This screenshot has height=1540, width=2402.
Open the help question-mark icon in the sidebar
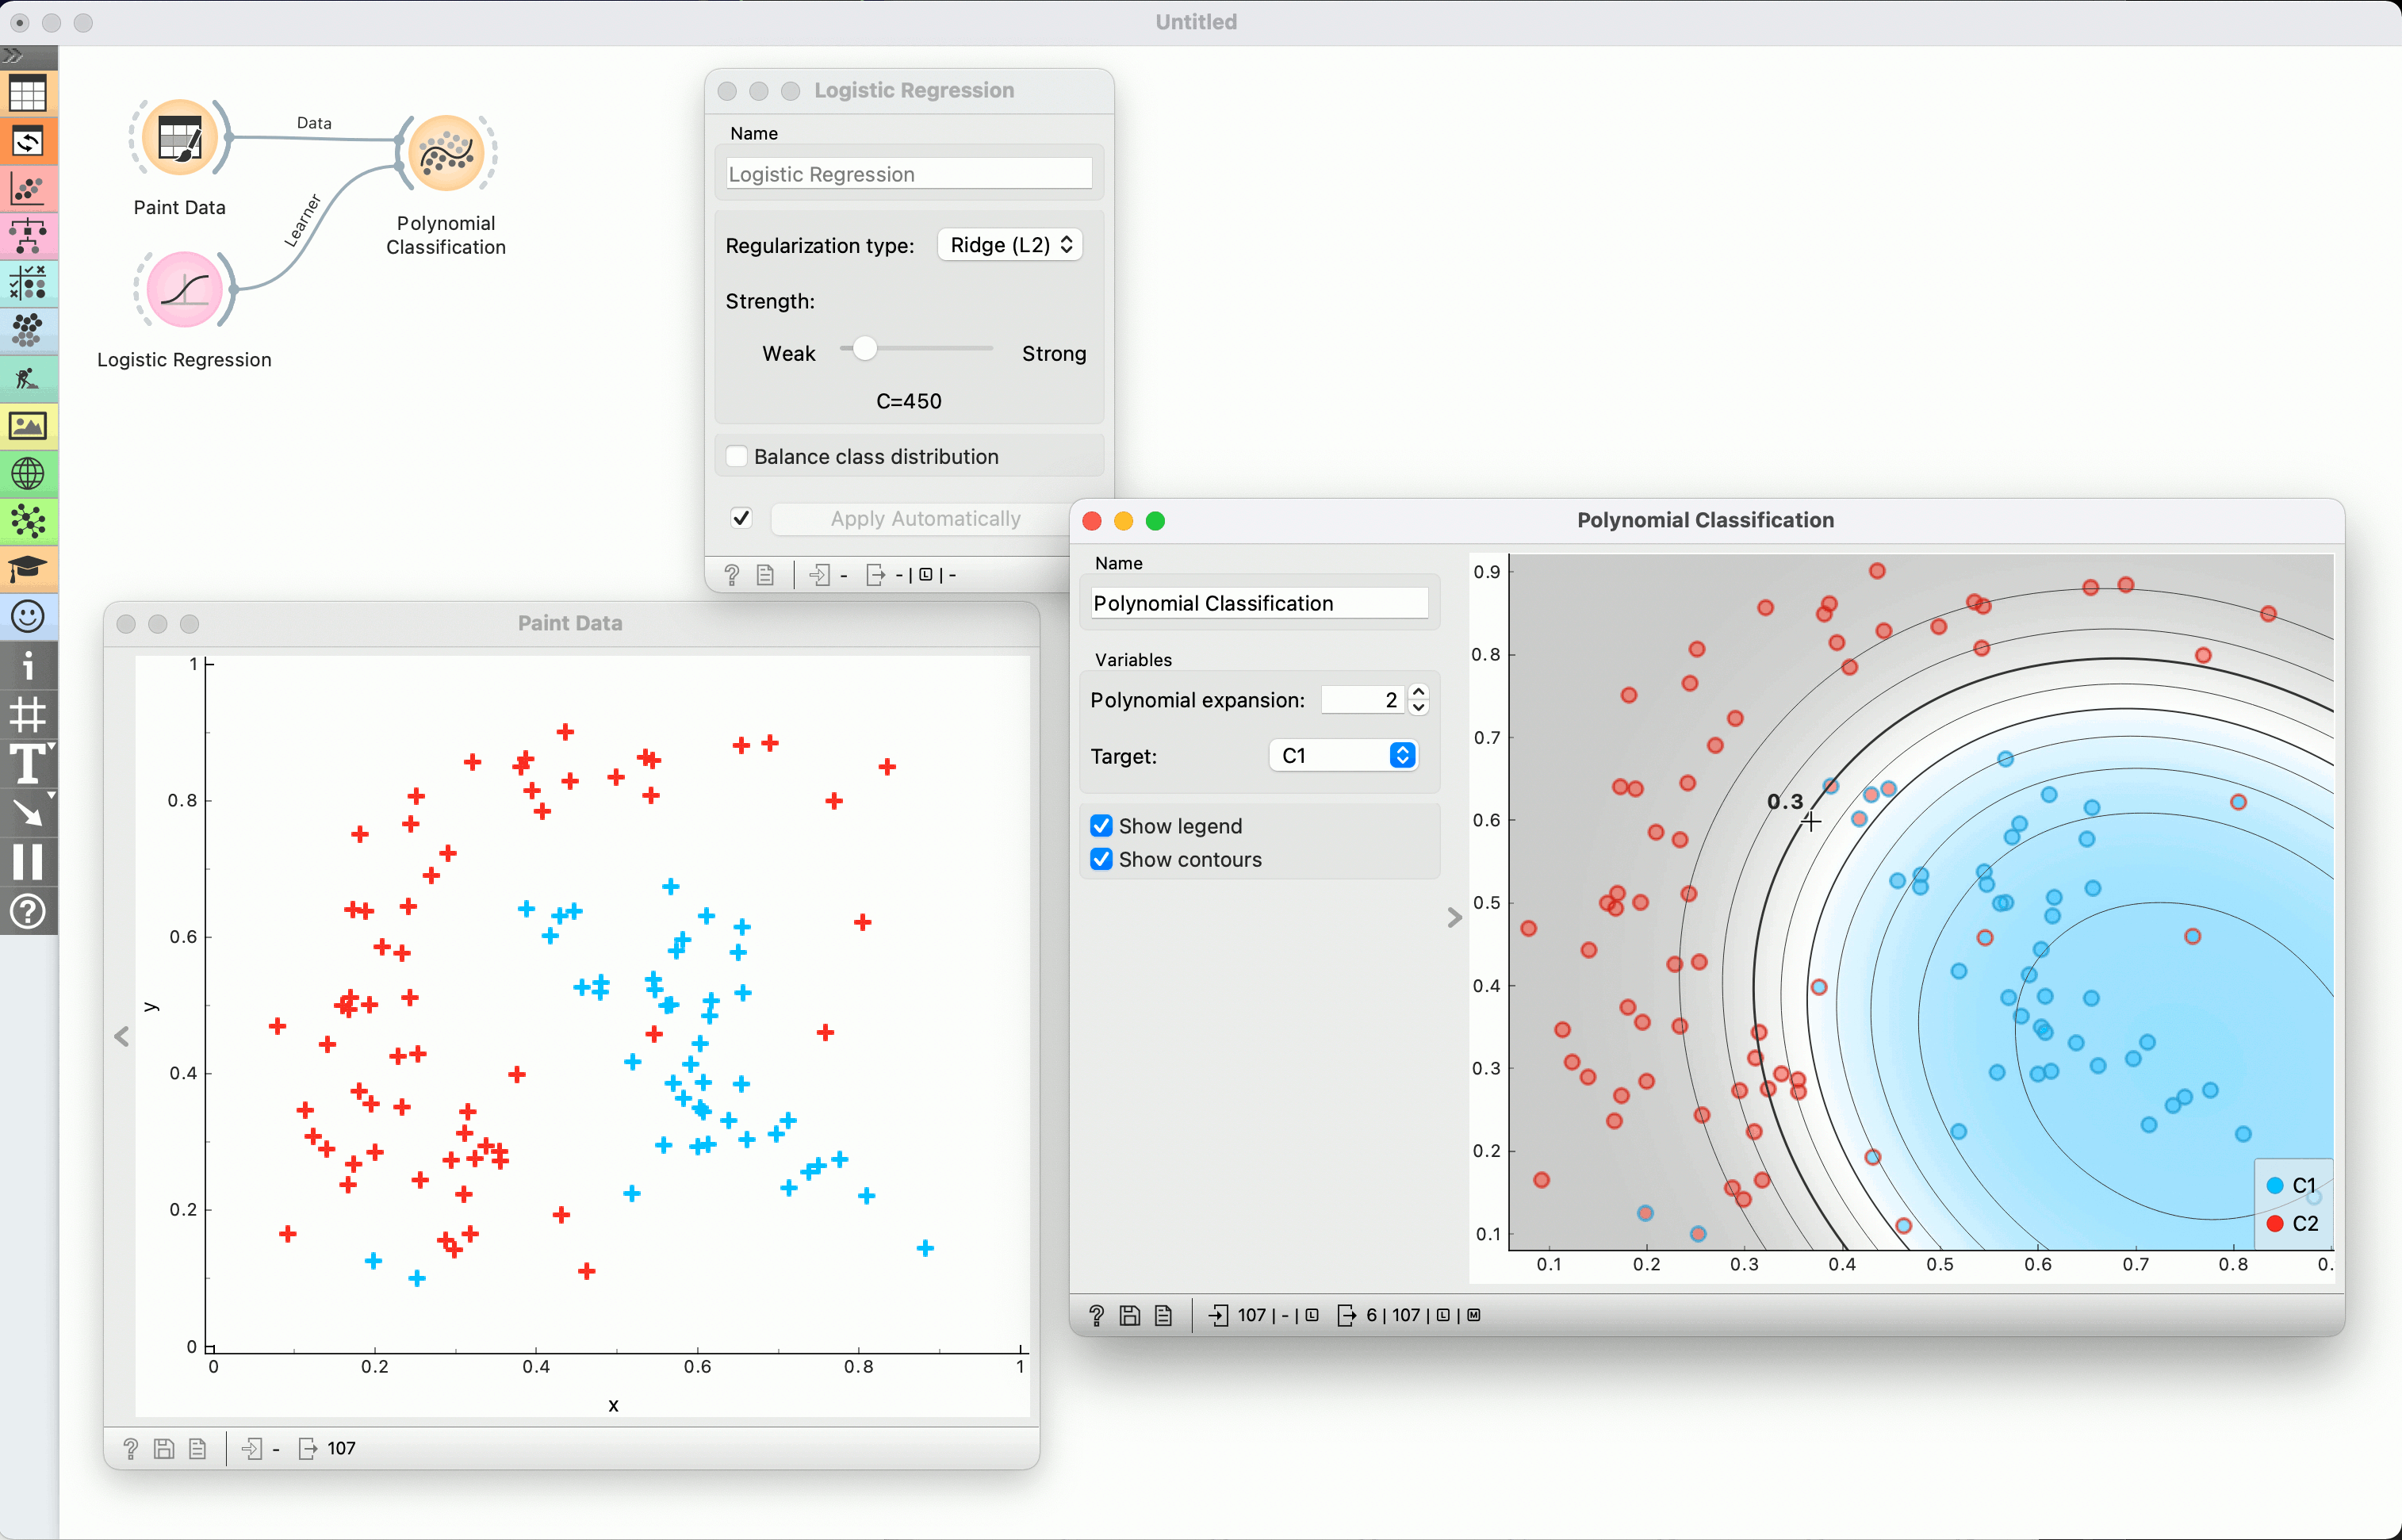coord(28,911)
